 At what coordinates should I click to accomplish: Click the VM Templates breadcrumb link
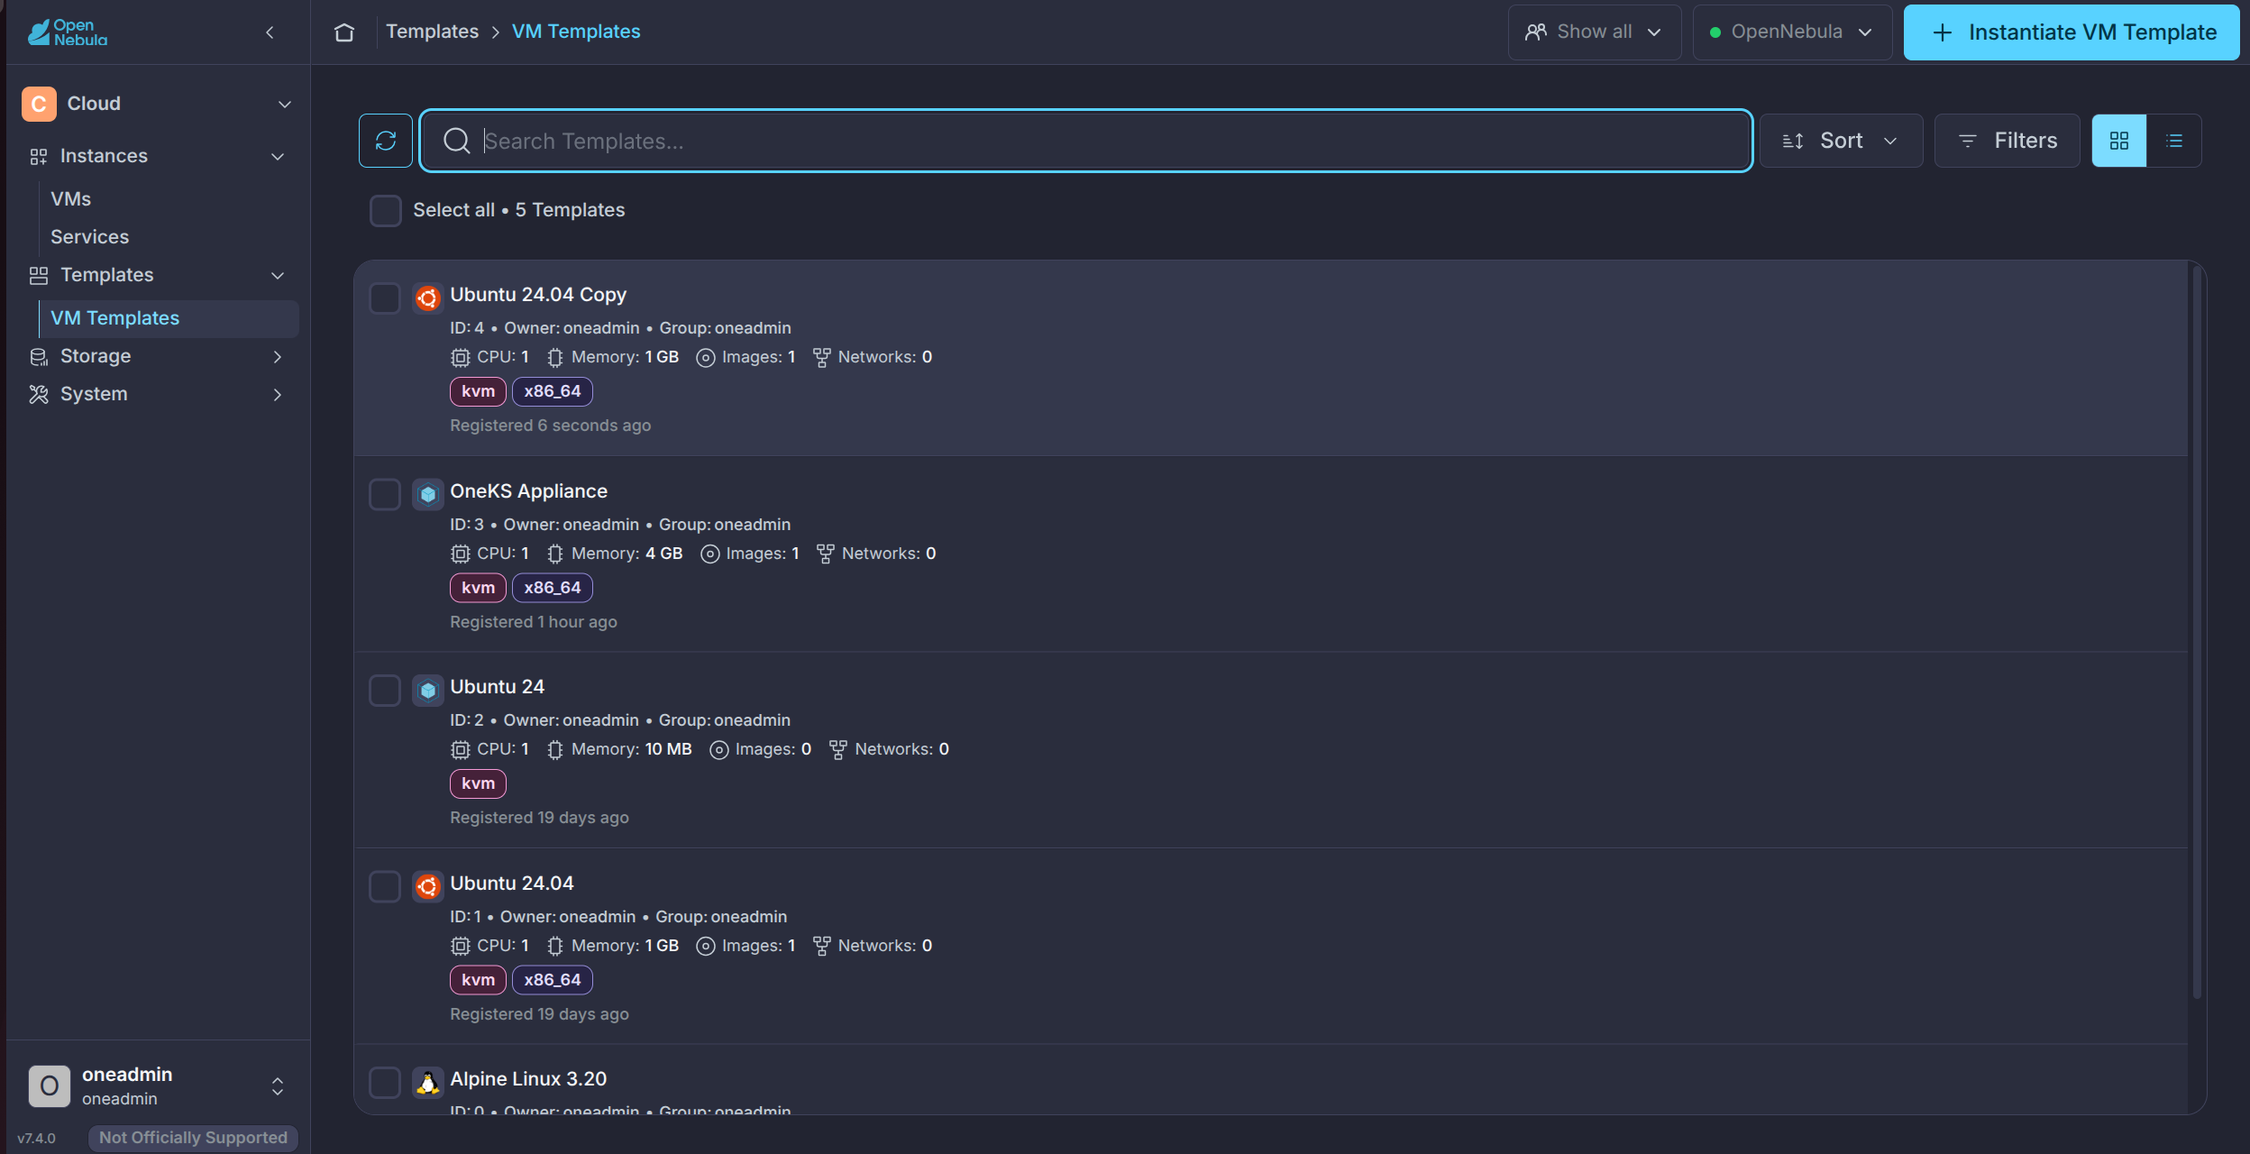[576, 32]
